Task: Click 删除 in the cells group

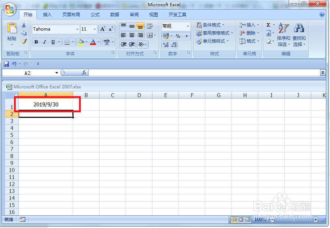Action: pos(249,33)
